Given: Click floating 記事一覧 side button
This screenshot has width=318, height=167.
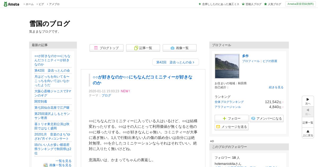Looking at the screenshot, I should coord(308,122).
